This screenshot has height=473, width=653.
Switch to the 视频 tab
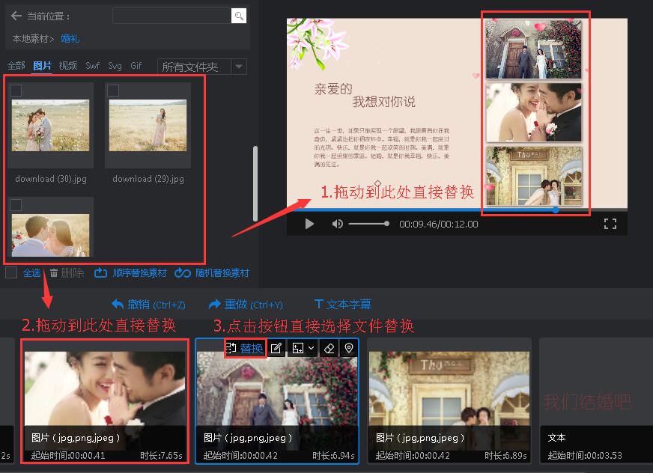click(67, 65)
